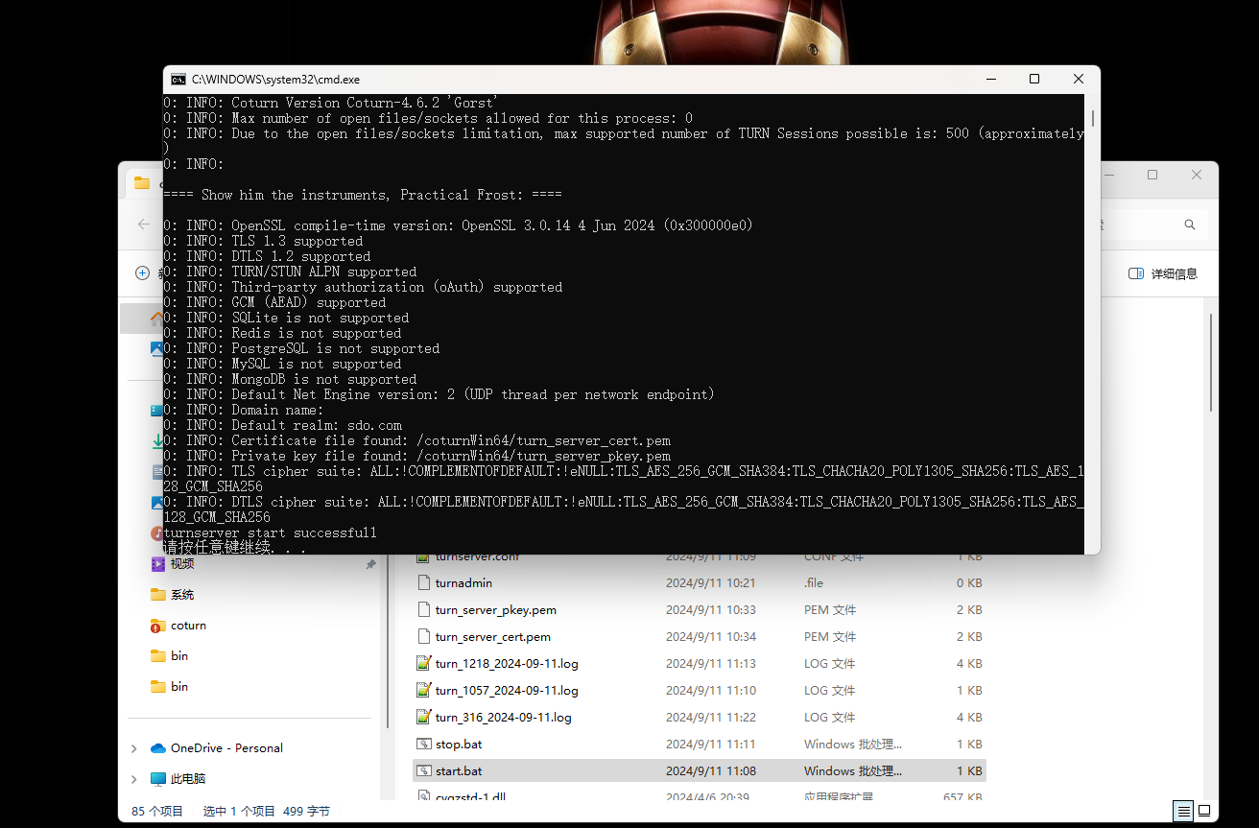Select the 视频 folder in the sidebar

(x=182, y=564)
